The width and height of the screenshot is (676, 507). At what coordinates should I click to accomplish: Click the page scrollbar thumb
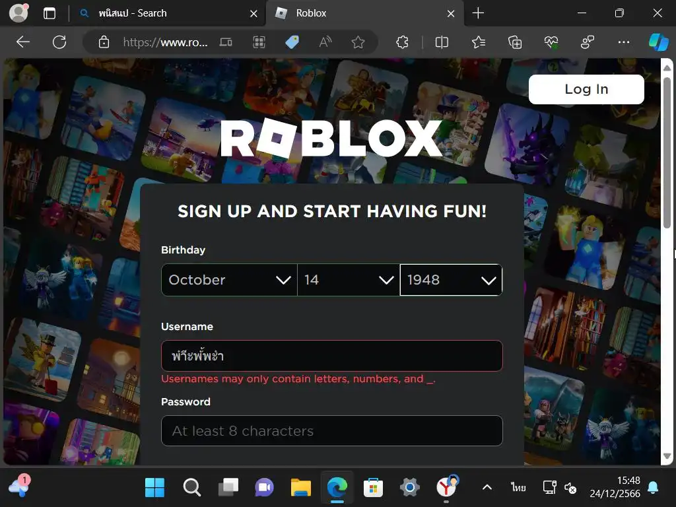click(667, 153)
